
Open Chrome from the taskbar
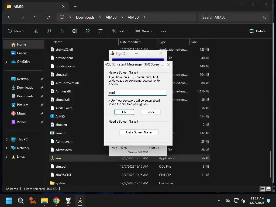pos(56,201)
